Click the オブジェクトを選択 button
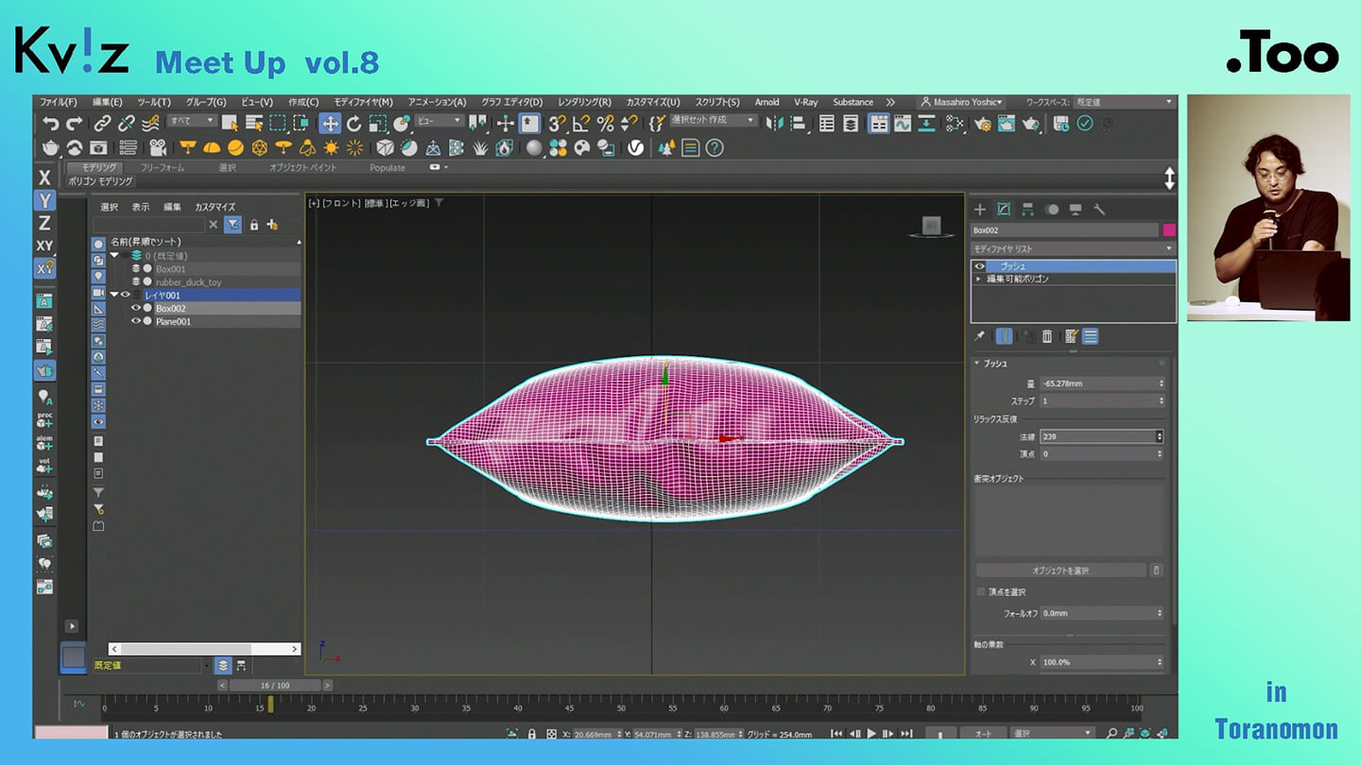 pyautogui.click(x=1060, y=570)
